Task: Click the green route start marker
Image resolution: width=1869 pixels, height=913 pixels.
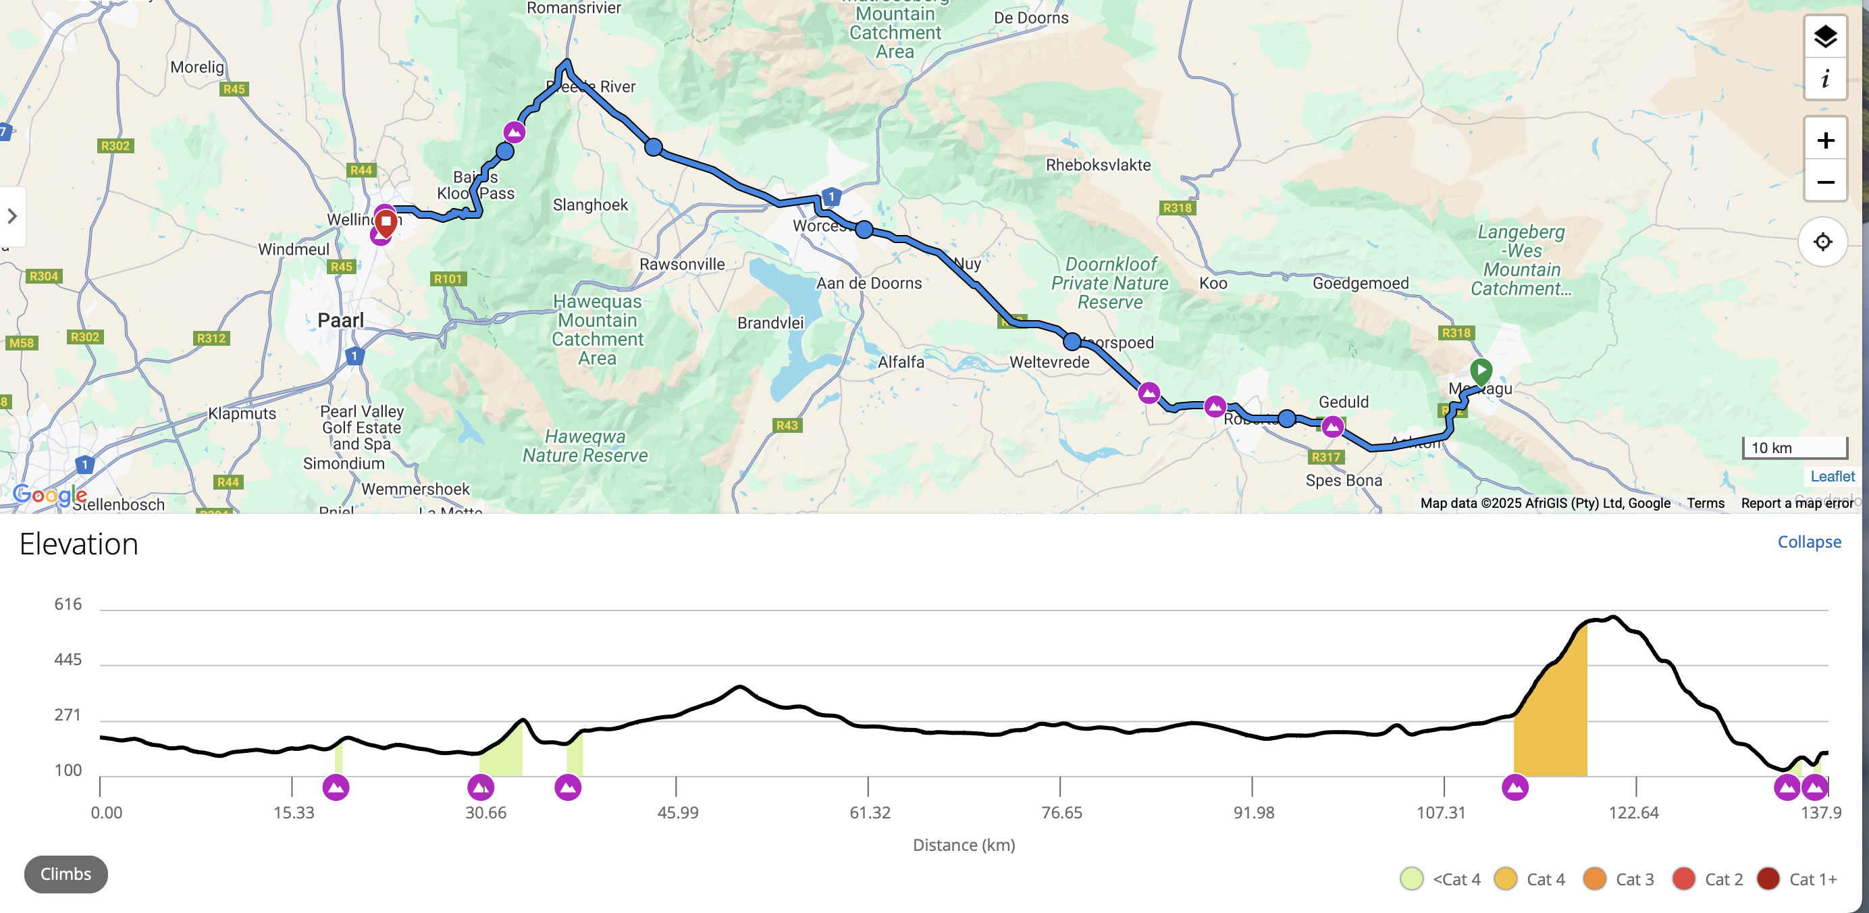Action: pyautogui.click(x=1480, y=371)
